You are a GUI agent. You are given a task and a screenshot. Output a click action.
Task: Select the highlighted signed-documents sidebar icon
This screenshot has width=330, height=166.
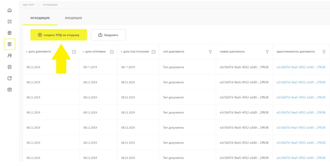[x=9, y=44]
